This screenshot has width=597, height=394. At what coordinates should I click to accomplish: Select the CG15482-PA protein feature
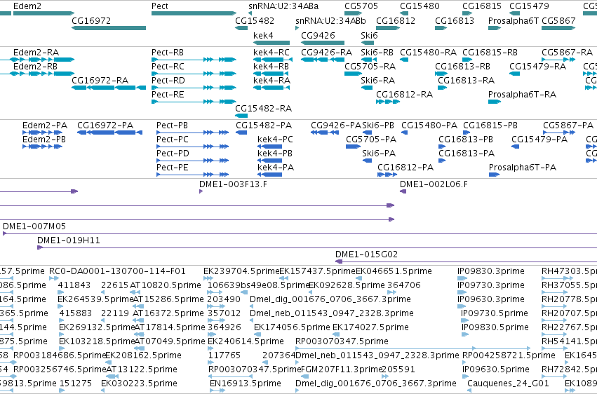coord(241,133)
